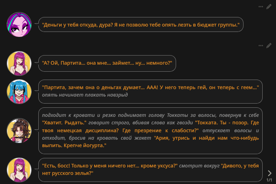Click the avatar beside "Есть, босс!" message

point(20,170)
